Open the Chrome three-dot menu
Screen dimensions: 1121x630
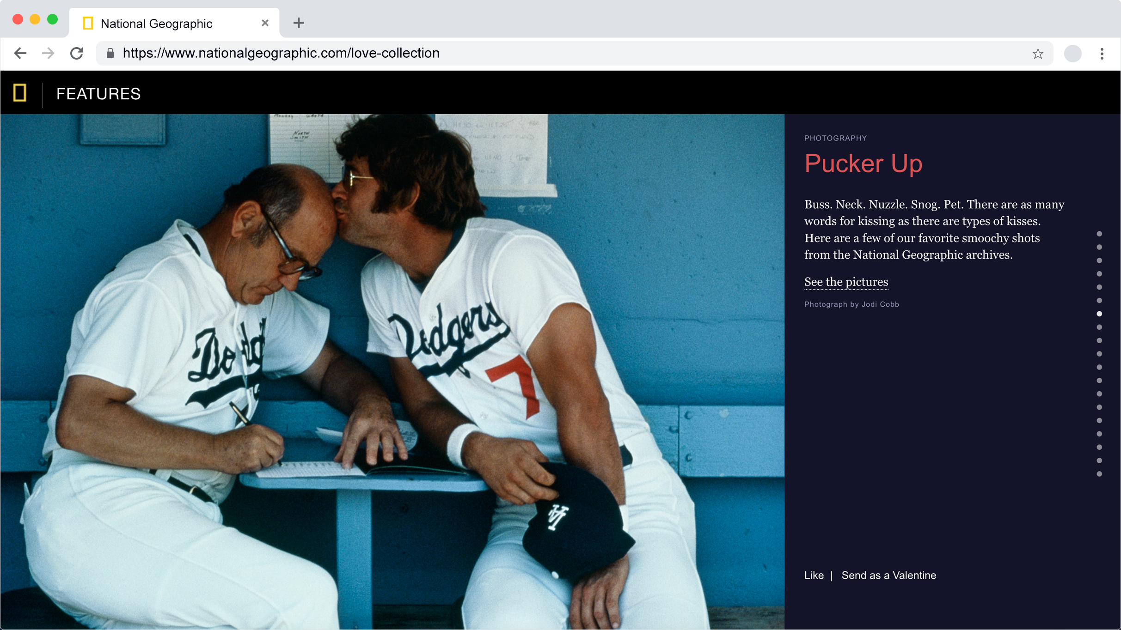click(x=1102, y=54)
